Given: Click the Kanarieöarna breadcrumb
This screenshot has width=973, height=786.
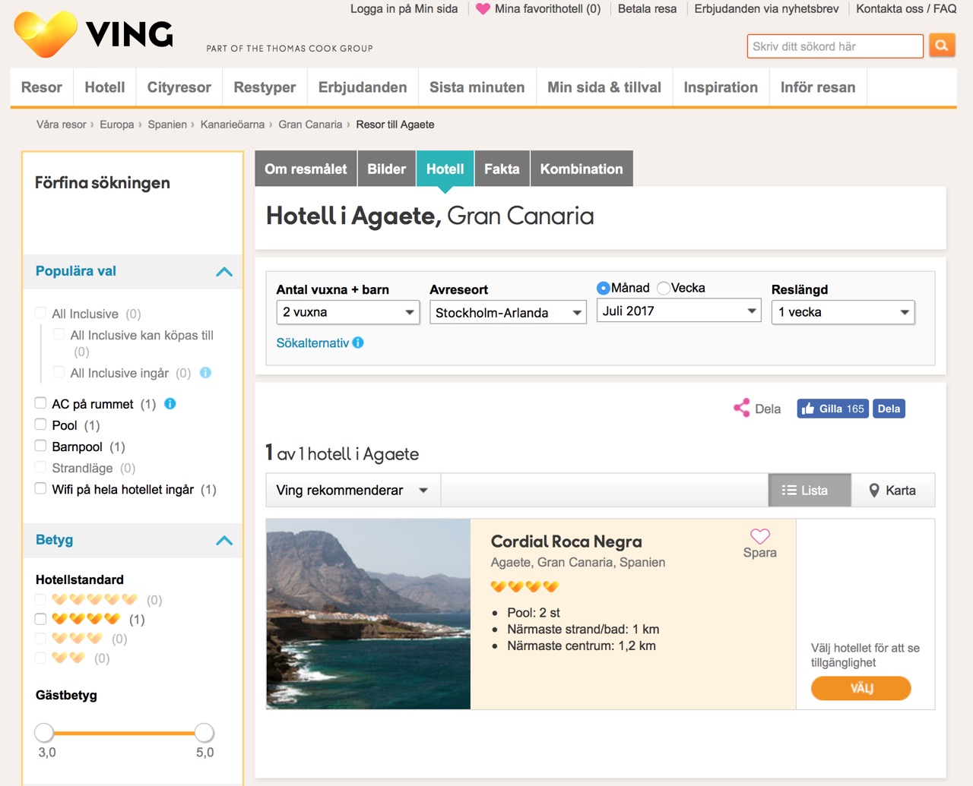Looking at the screenshot, I should [x=233, y=125].
